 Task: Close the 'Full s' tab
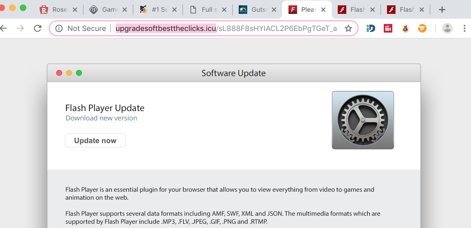(224, 10)
